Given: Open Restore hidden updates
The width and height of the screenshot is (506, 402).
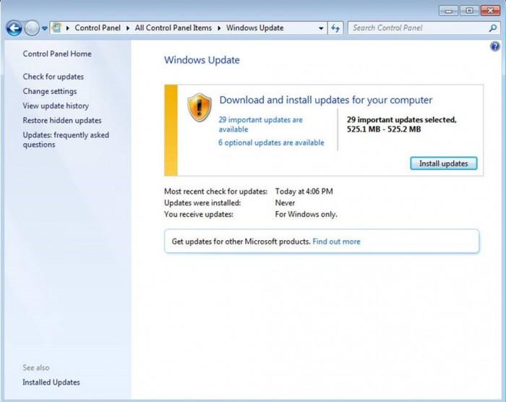Looking at the screenshot, I should (62, 121).
